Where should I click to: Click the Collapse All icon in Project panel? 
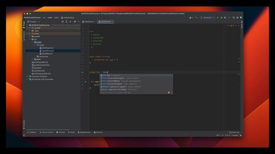[70, 22]
